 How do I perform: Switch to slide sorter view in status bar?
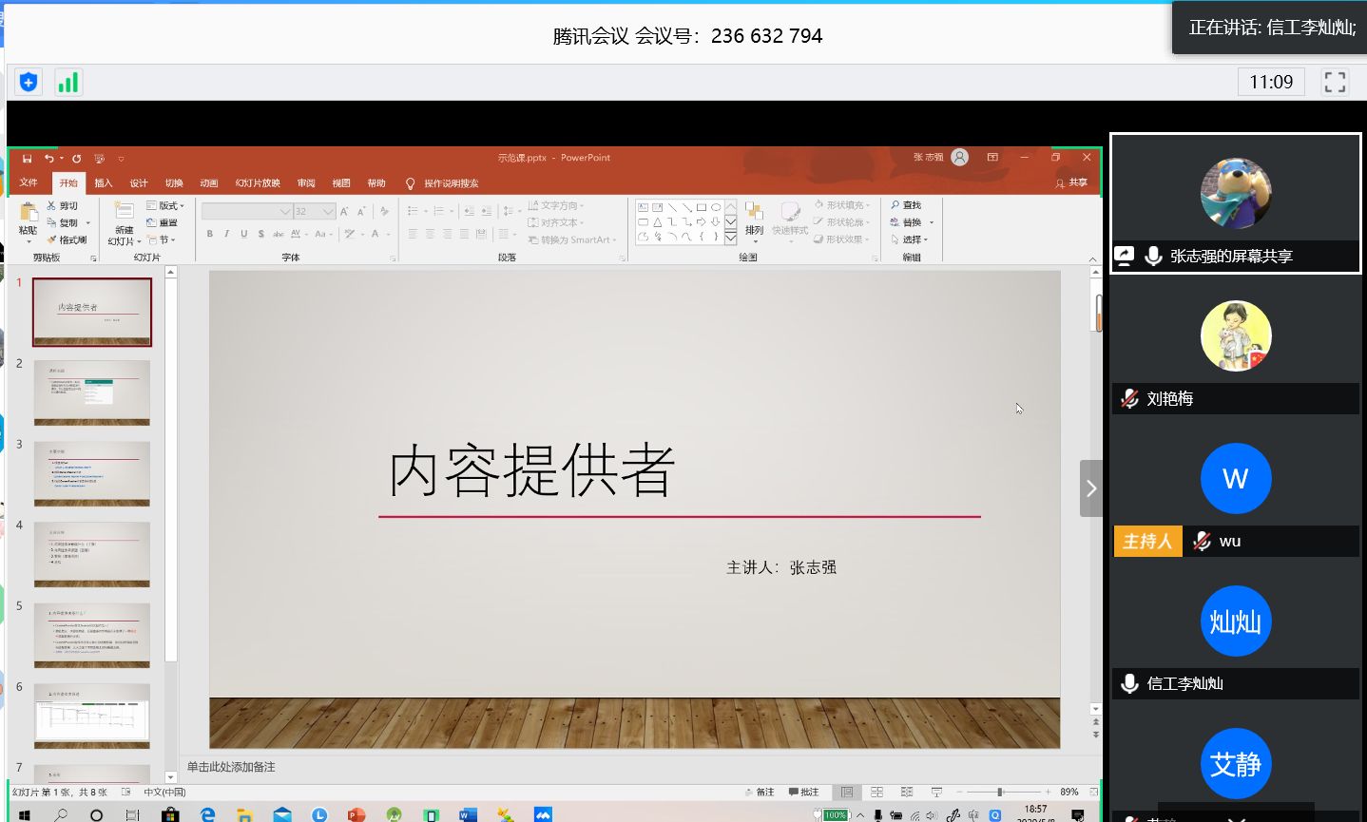click(x=876, y=792)
